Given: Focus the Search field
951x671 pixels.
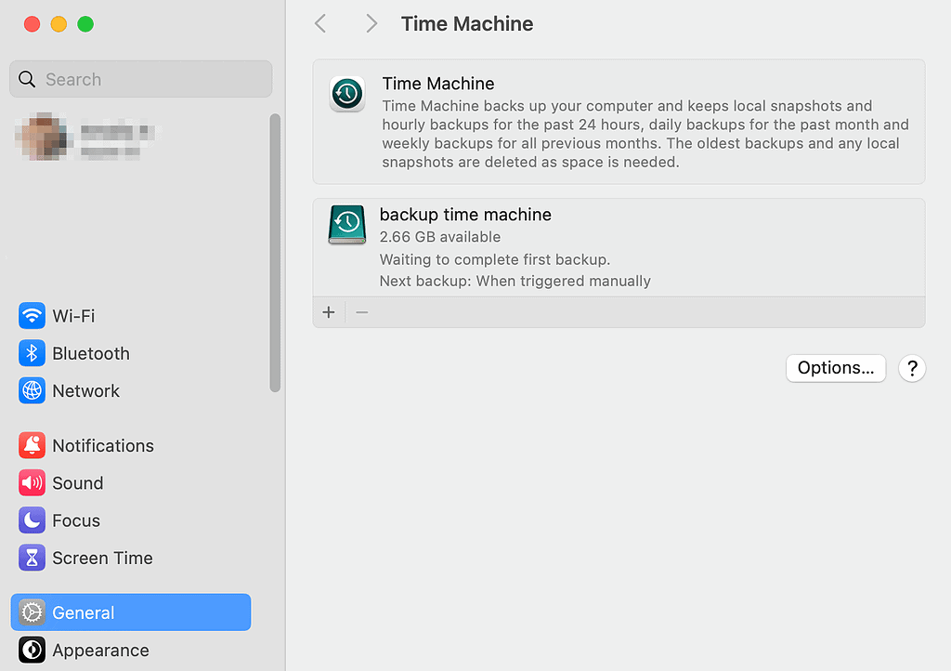Looking at the screenshot, I should pyautogui.click(x=141, y=79).
